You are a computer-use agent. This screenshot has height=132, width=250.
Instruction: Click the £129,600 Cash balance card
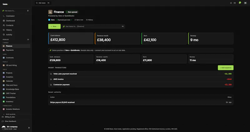71,59
